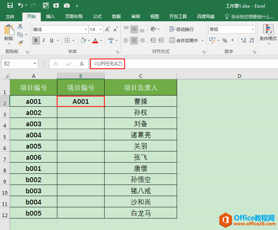Viewport: 278px width, 230px height.
Task: Apply the red font color swatch
Action: (x=95, y=40)
